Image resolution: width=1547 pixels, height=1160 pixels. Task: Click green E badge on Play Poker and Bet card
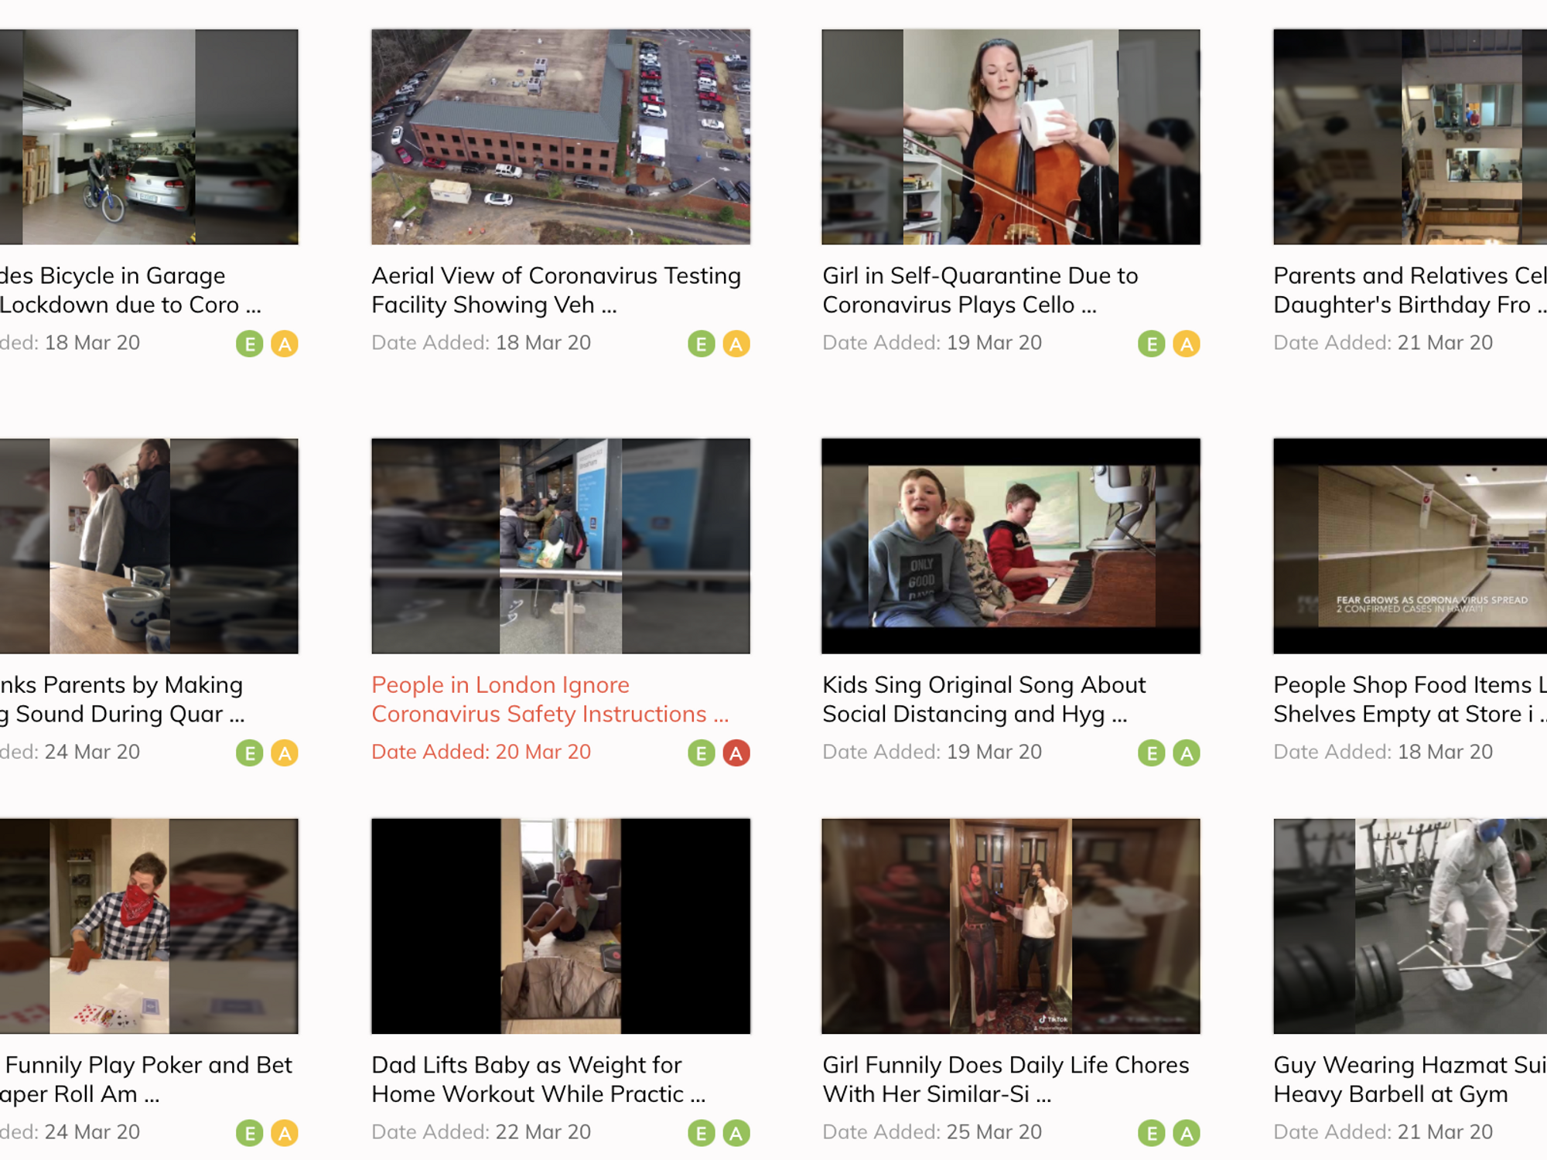[x=249, y=1133]
